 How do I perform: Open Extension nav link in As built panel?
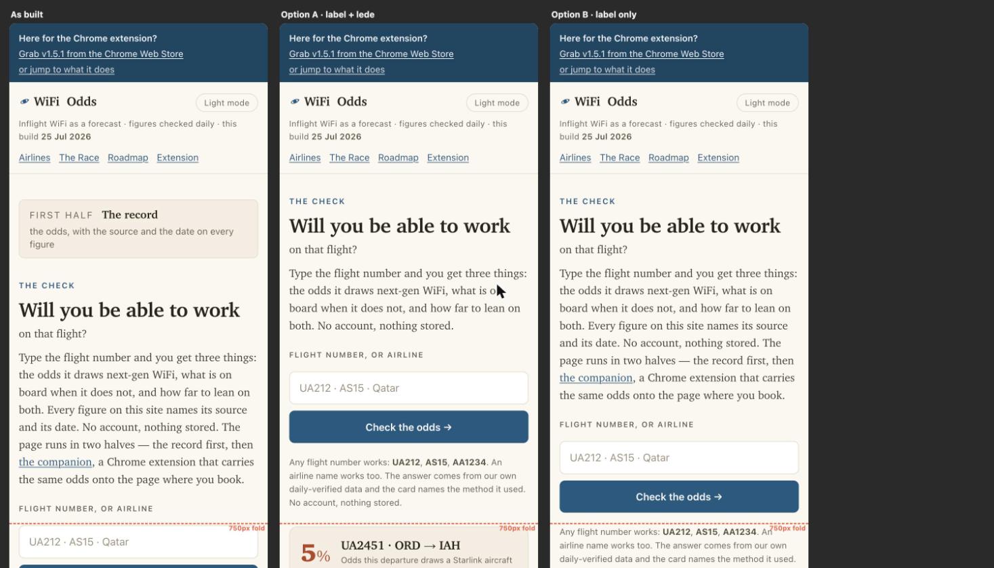coord(178,158)
